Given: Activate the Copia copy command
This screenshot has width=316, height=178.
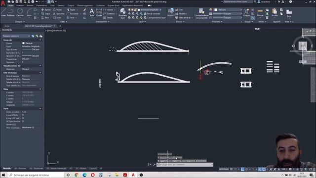Looking at the screenshot, I should (x=46, y=14).
